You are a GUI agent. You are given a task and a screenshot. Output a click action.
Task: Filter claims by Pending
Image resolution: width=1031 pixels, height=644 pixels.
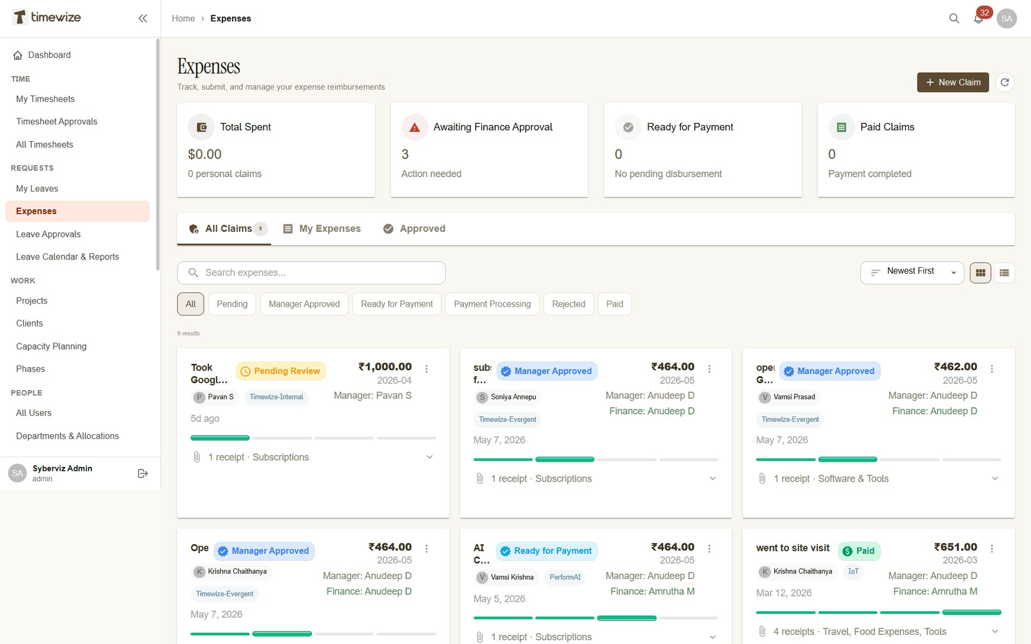(232, 304)
